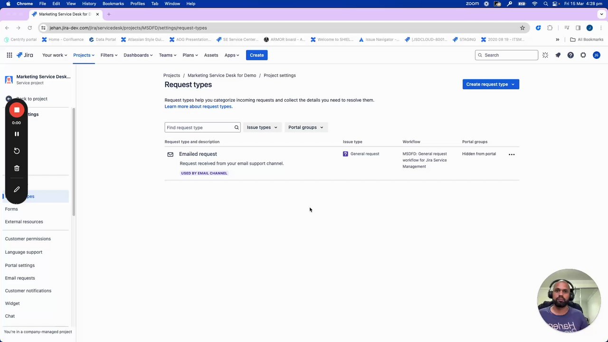Open the Chrome tab search chevron

(x=602, y=14)
